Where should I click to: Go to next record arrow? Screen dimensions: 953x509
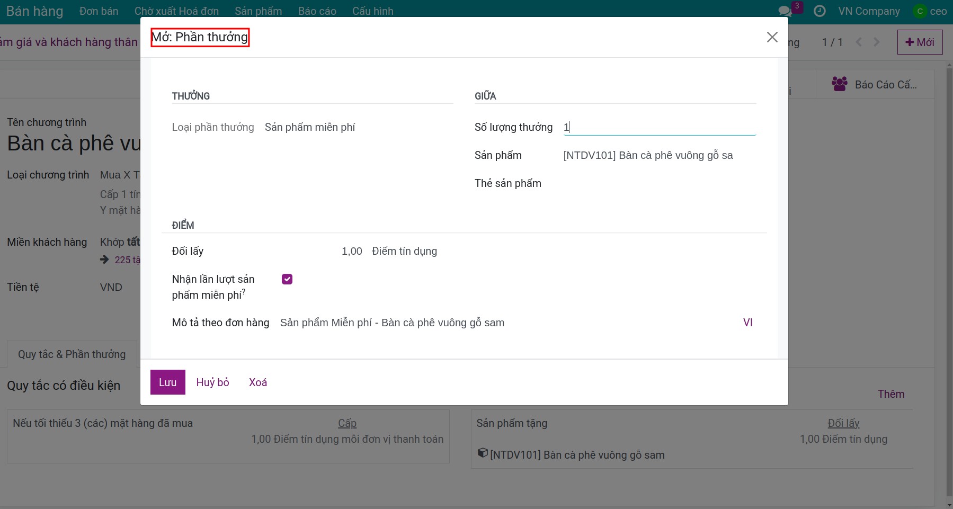point(877,42)
